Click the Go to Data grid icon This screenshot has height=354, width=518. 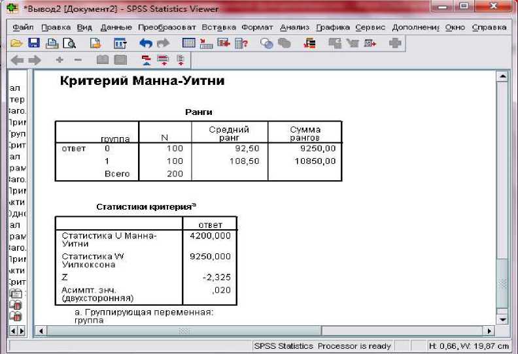tap(188, 43)
